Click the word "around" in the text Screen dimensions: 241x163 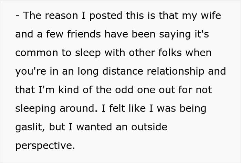coord(77,108)
